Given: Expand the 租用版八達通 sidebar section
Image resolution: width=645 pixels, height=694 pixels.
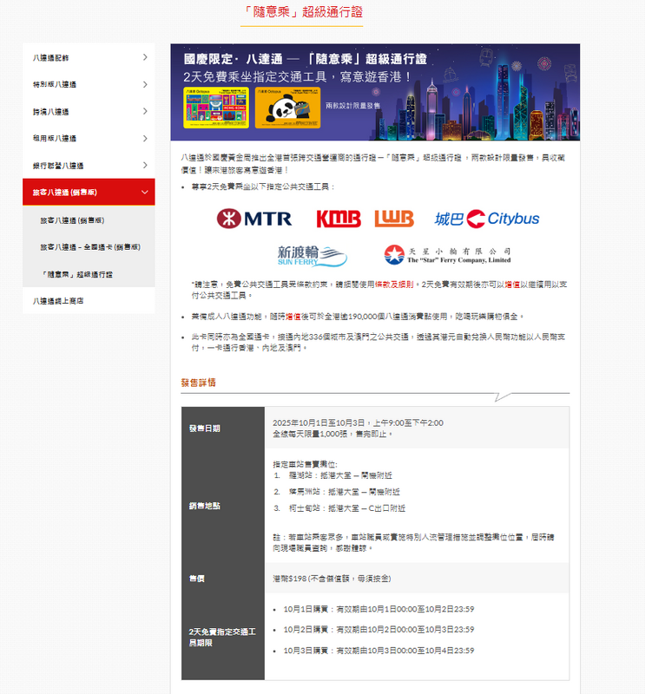Looking at the screenshot, I should click(89, 138).
